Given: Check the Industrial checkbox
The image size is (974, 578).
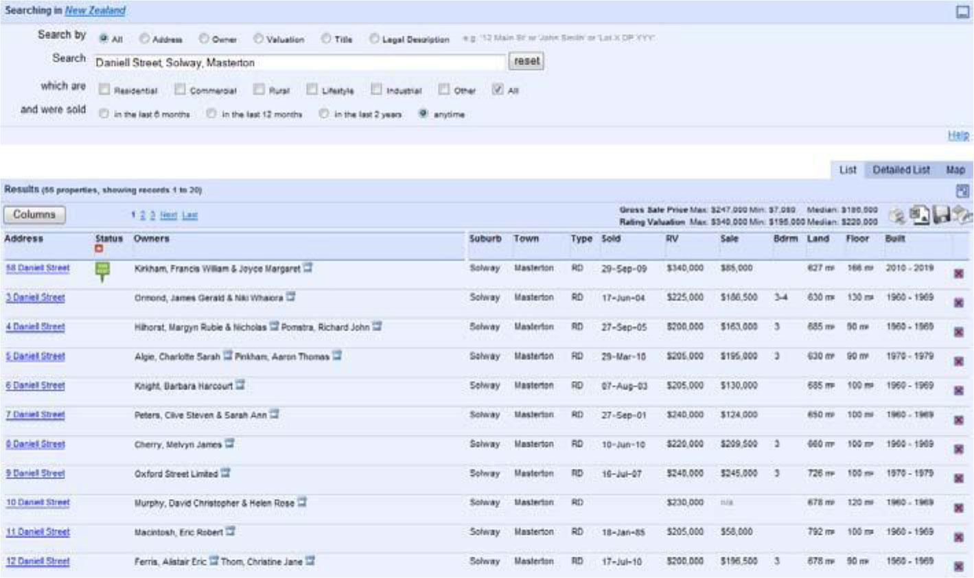Looking at the screenshot, I should point(377,89).
